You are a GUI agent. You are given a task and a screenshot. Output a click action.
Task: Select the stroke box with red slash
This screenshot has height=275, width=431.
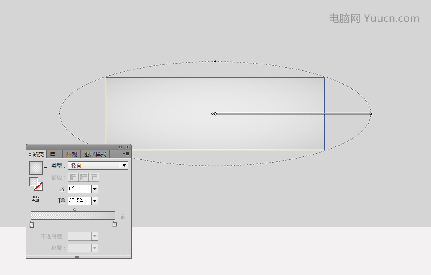pyautogui.click(x=39, y=187)
